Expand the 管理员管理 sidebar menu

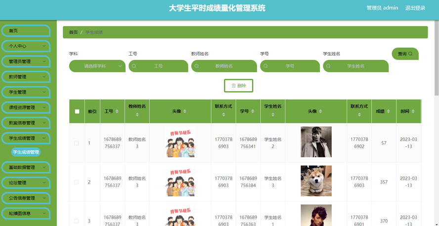(x=26, y=62)
